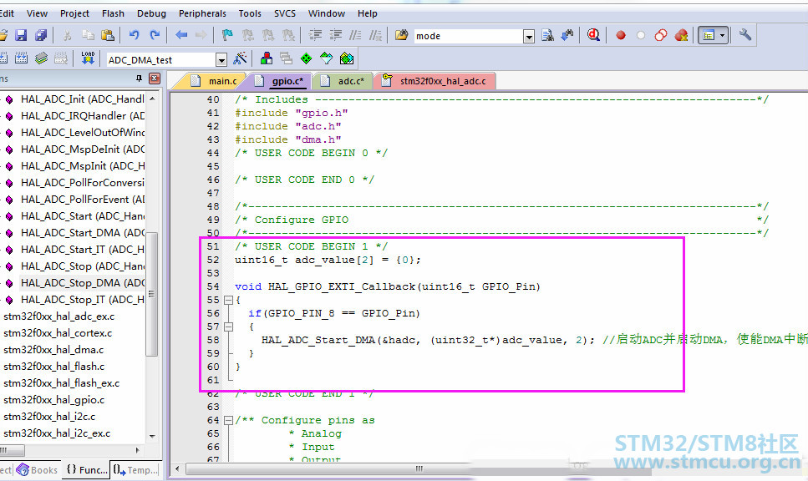Open the Debug menu

point(151,13)
